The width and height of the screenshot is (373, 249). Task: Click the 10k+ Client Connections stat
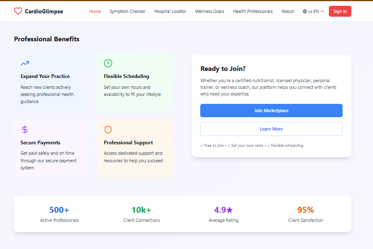click(x=142, y=214)
